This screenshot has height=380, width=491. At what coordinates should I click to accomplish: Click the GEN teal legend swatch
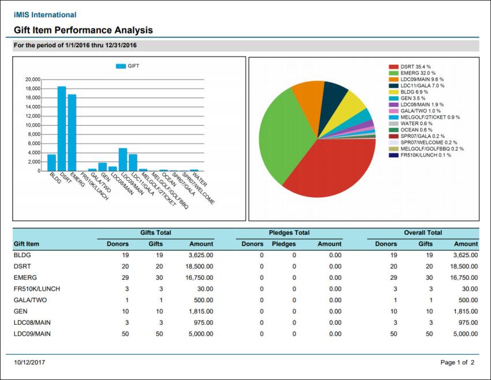(393, 98)
